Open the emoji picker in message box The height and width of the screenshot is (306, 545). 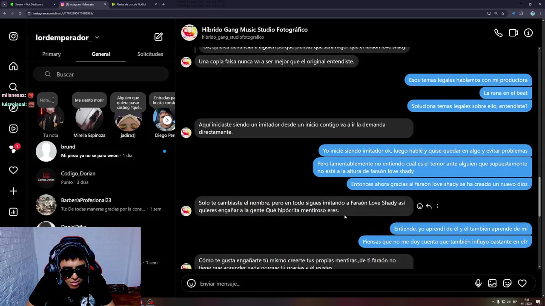(192, 283)
